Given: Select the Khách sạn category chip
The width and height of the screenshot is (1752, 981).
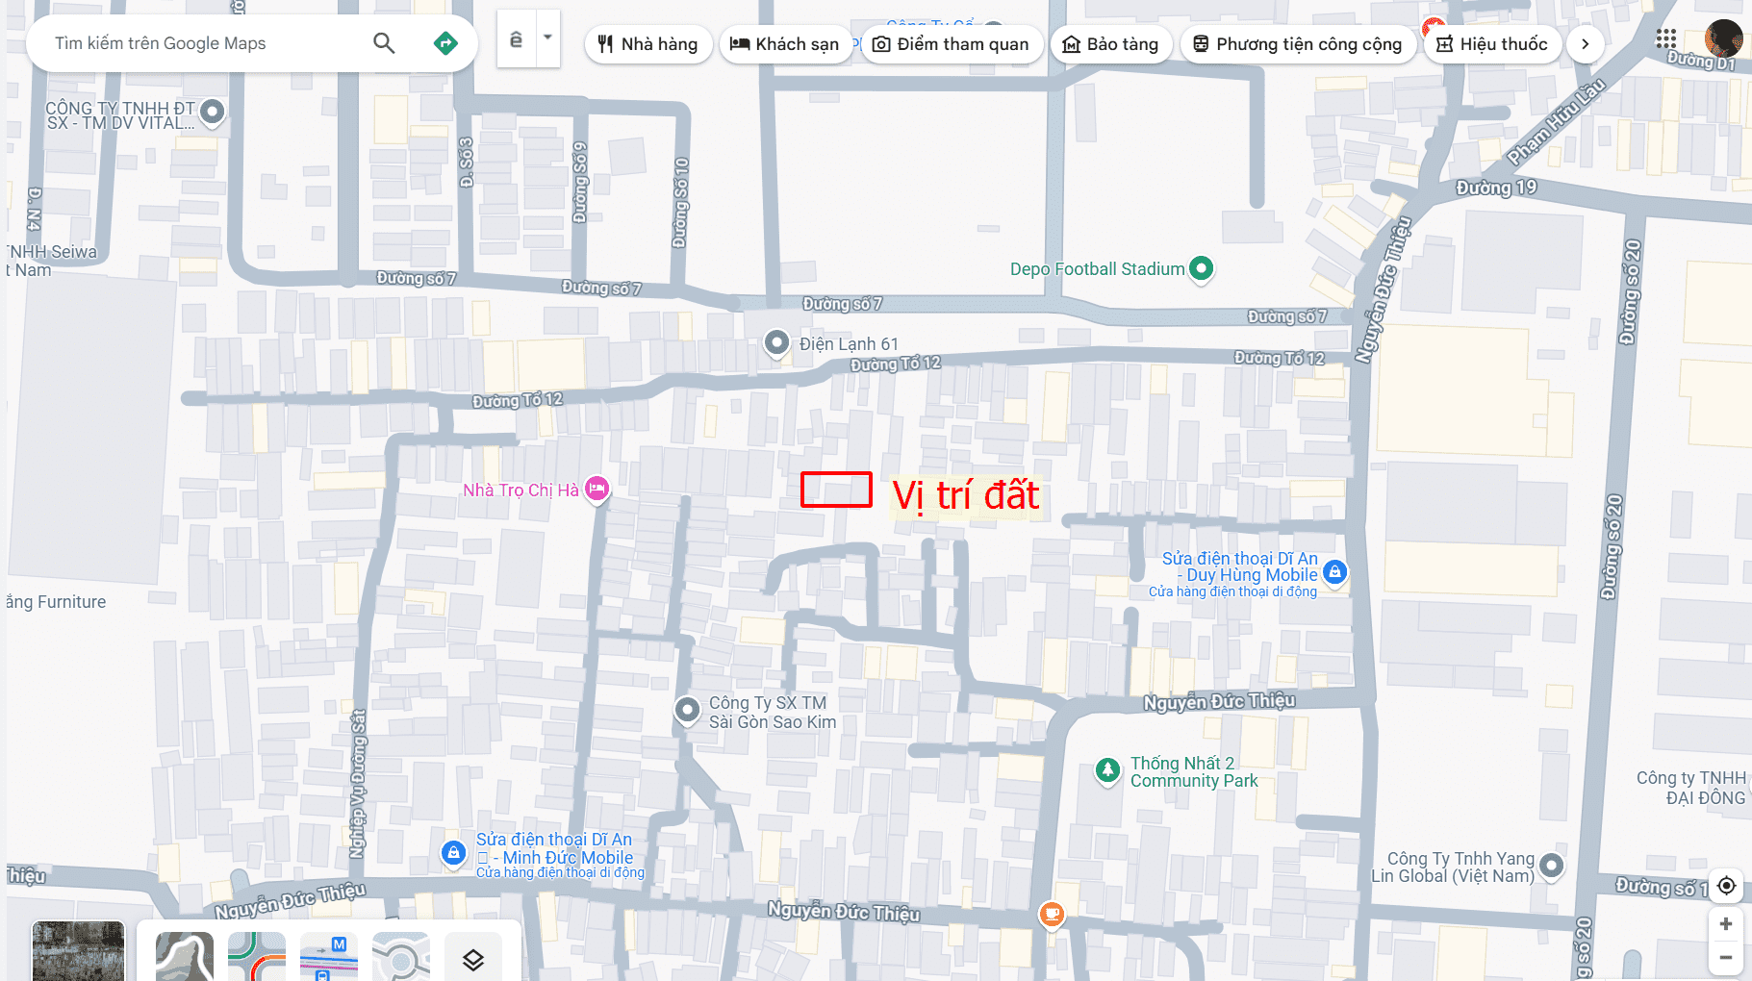Looking at the screenshot, I should 784,44.
